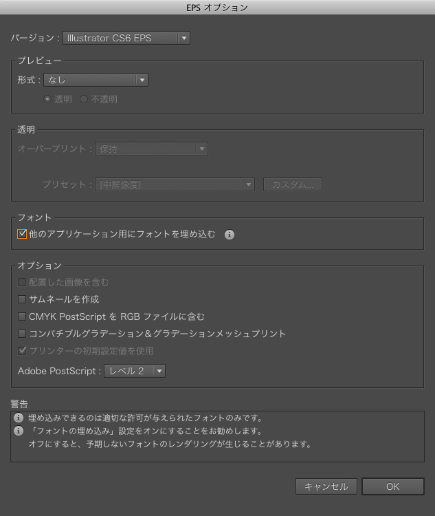This screenshot has height=516, width=435.
Task: Click the キャンセル button
Action: pos(326,486)
